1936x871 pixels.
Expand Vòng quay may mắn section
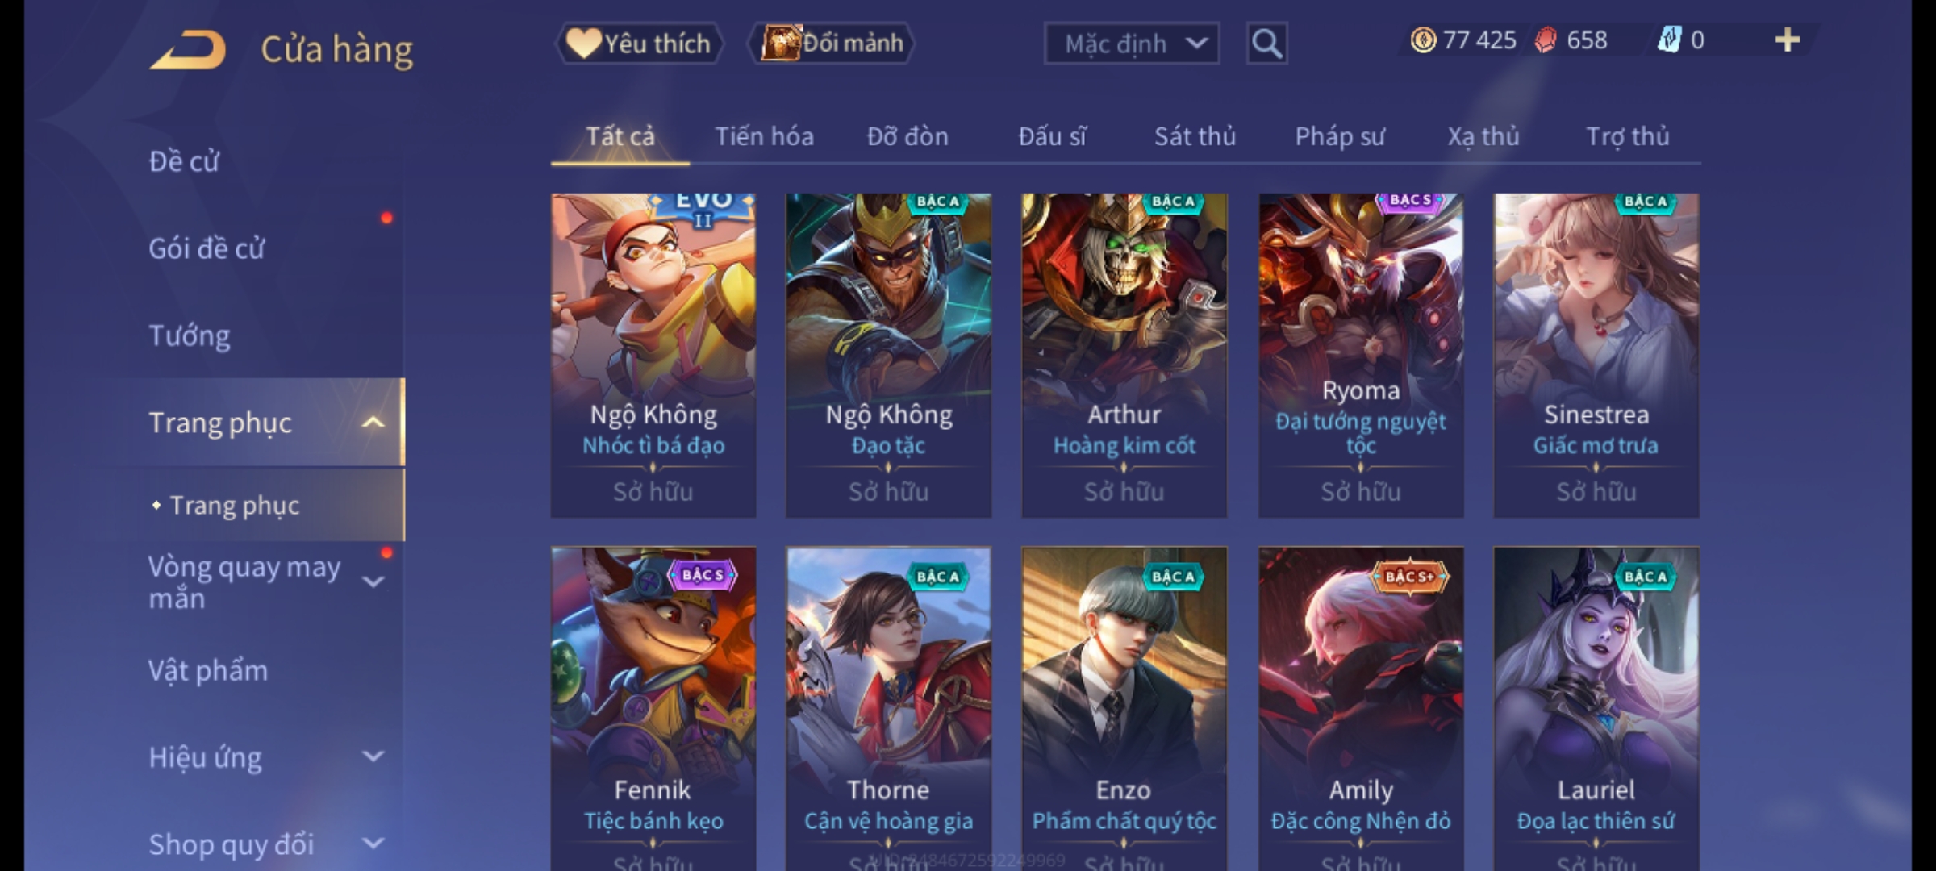(x=373, y=581)
